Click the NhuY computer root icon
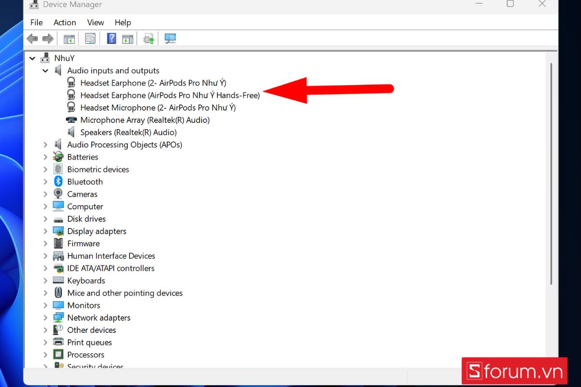The width and height of the screenshot is (581, 387). click(x=45, y=58)
